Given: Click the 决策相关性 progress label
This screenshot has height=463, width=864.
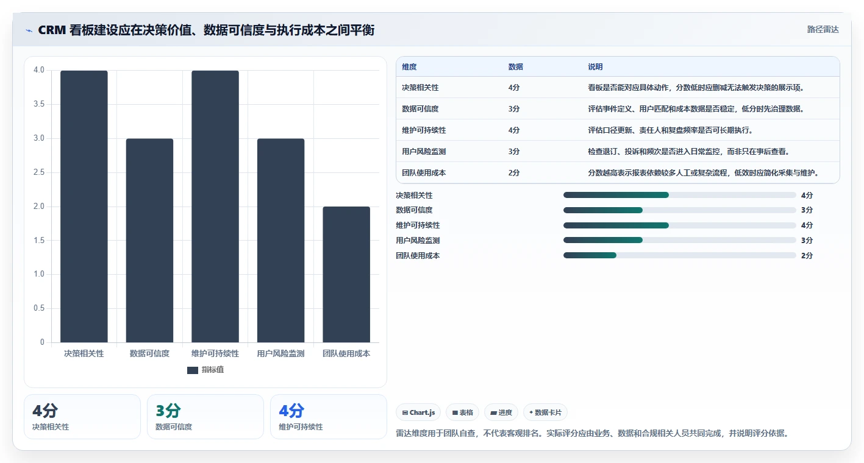Looking at the screenshot, I should point(415,196).
